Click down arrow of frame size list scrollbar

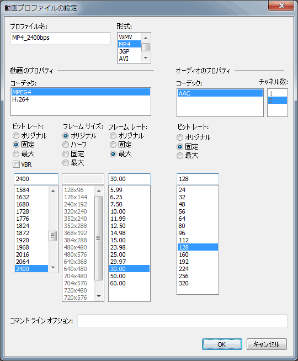(x=99, y=296)
